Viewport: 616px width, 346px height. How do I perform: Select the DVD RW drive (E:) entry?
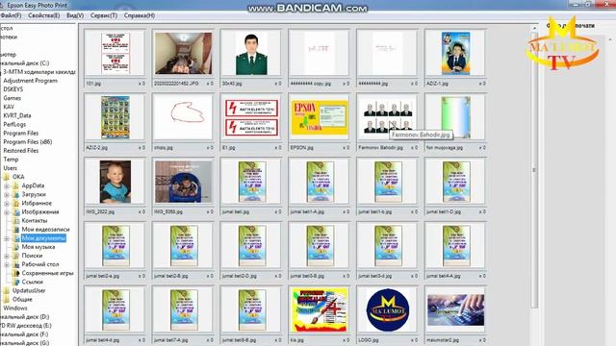coord(26,326)
